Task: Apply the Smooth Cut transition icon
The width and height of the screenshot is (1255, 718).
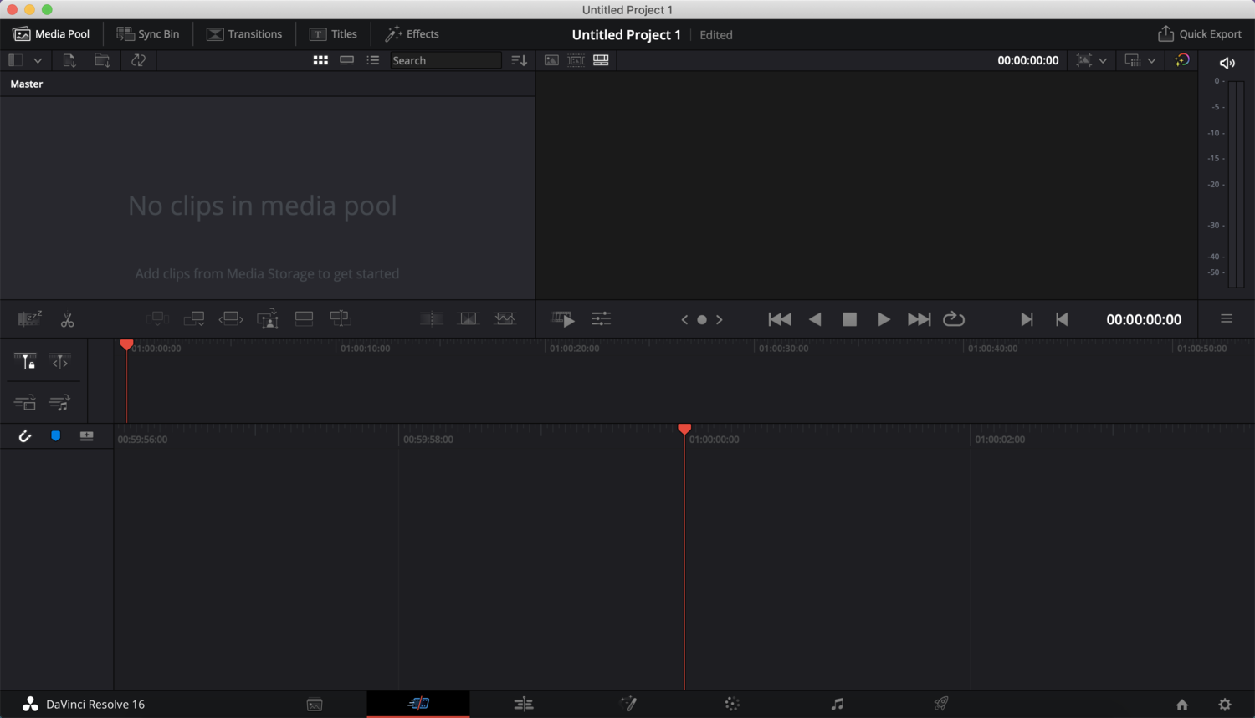Action: coord(505,318)
